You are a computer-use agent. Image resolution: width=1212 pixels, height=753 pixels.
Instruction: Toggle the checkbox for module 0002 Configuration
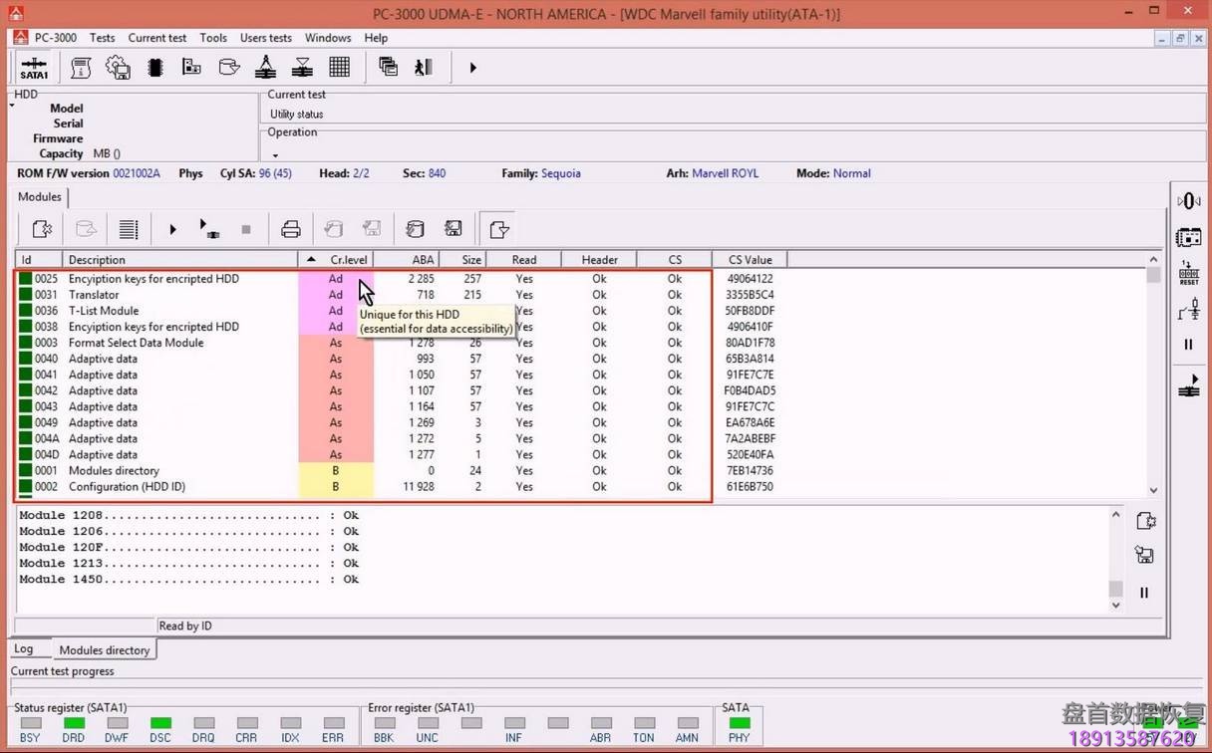point(25,487)
